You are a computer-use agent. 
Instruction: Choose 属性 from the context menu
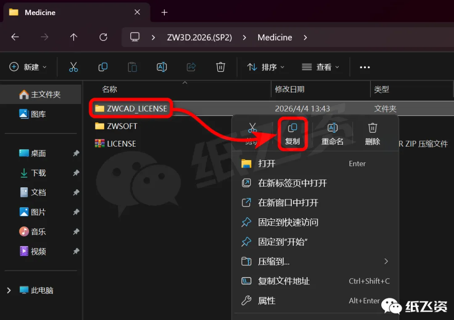316,301
